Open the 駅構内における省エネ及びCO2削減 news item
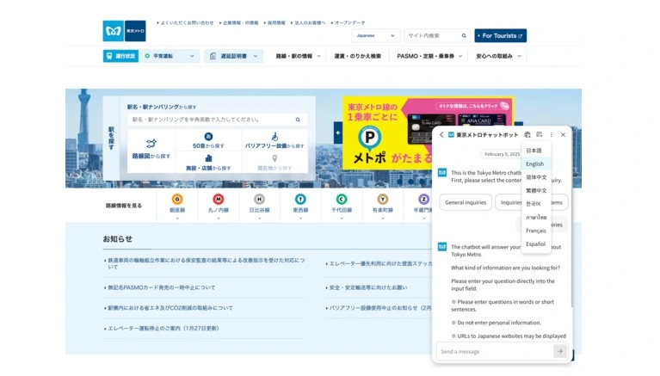Screen dimensions: 660x376 pos(169,308)
